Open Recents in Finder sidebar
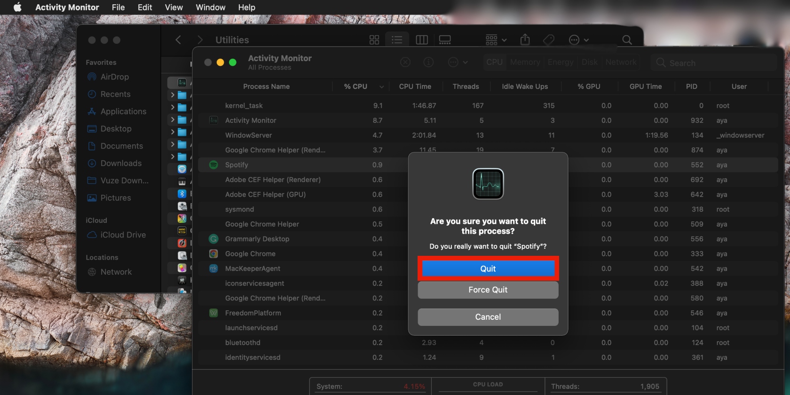Screen dimensions: 790x395 click(109, 94)
